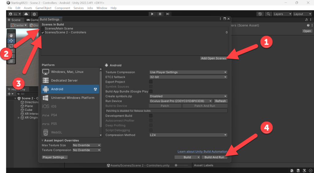Open the Layers dropdown
This screenshot has width=314, height=173.
pyautogui.click(x=282, y=14)
